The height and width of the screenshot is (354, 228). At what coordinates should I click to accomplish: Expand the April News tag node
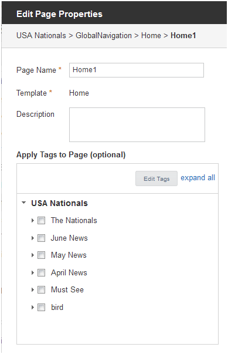(x=33, y=273)
